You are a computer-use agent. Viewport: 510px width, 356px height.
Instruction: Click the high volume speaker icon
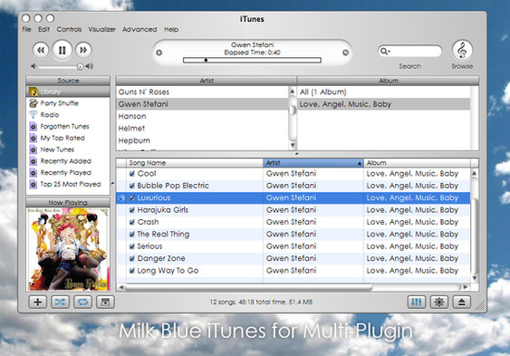[x=89, y=66]
